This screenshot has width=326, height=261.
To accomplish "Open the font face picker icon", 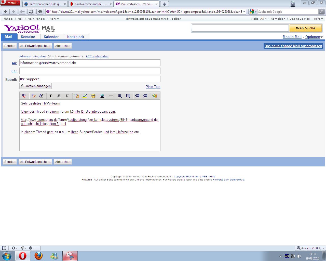I will tap(33, 96).
